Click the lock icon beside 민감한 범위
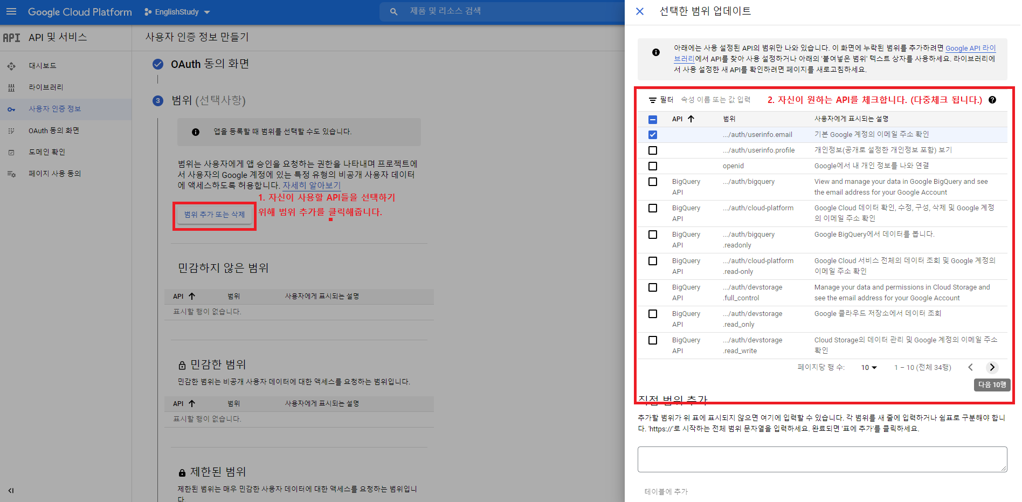 click(x=182, y=366)
